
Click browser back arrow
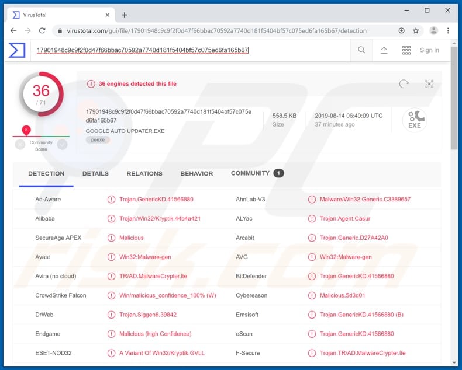tap(13, 30)
